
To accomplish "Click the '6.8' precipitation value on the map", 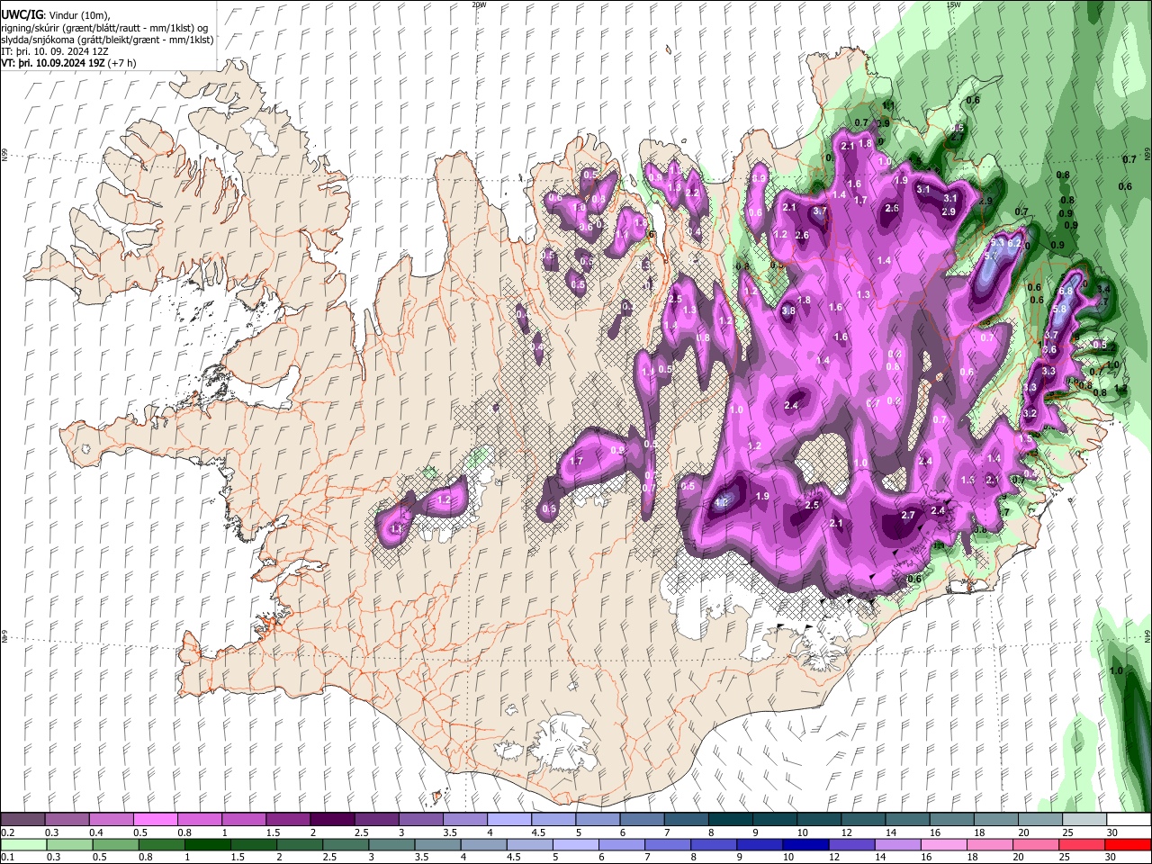I will click(1066, 292).
